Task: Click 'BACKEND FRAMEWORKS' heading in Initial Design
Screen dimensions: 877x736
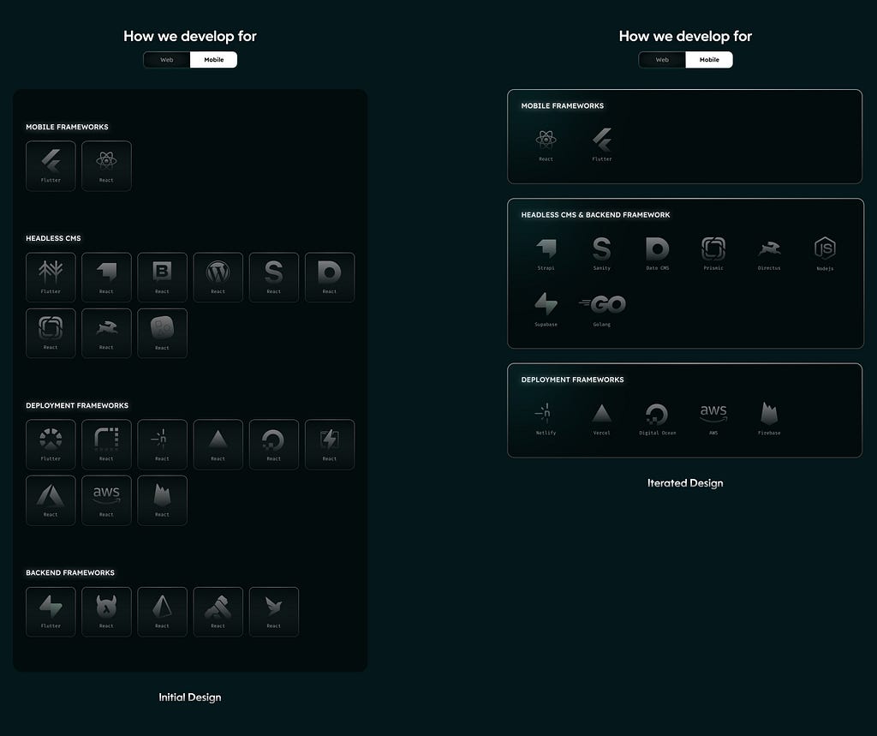Action: click(70, 572)
